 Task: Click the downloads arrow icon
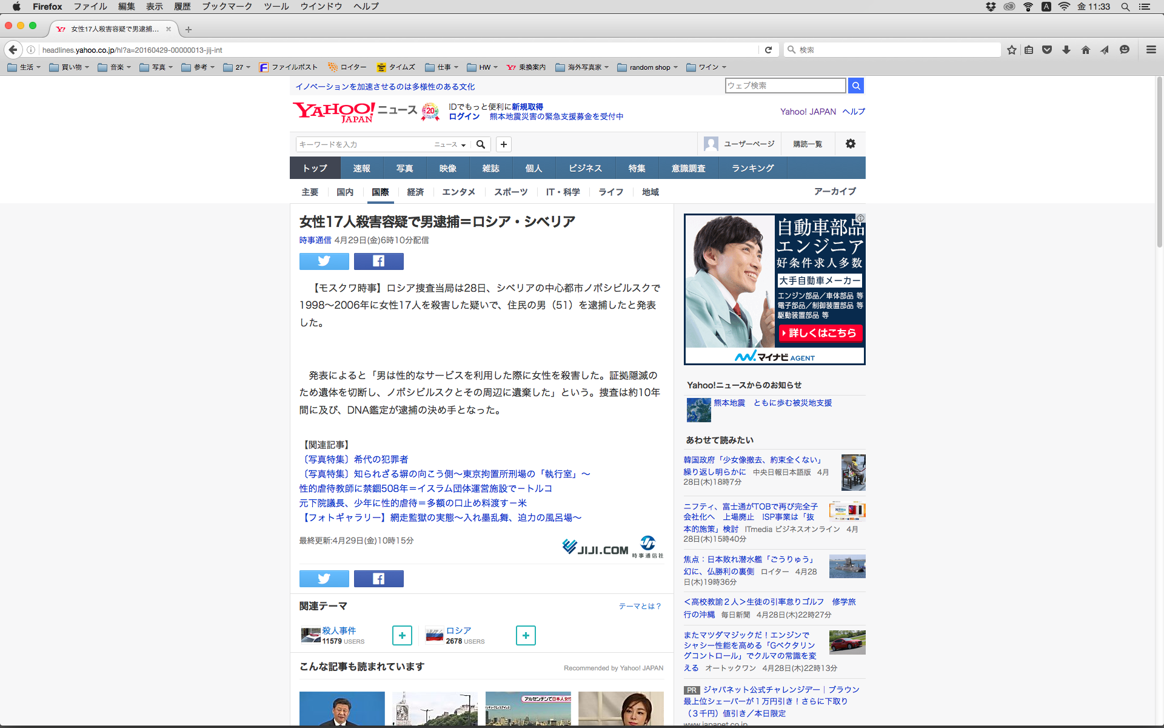1066,50
